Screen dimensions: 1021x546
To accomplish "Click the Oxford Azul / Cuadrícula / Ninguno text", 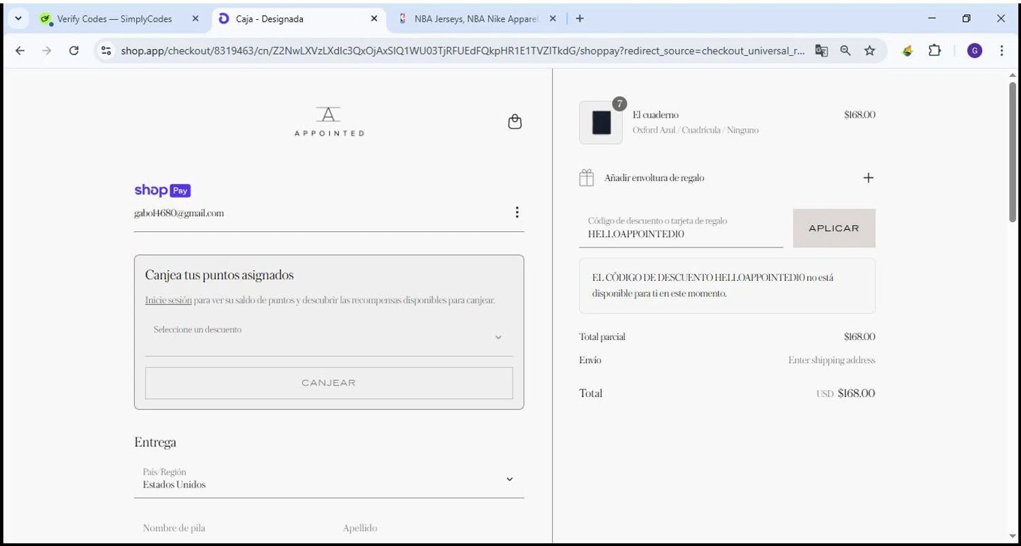I will coord(696,130).
